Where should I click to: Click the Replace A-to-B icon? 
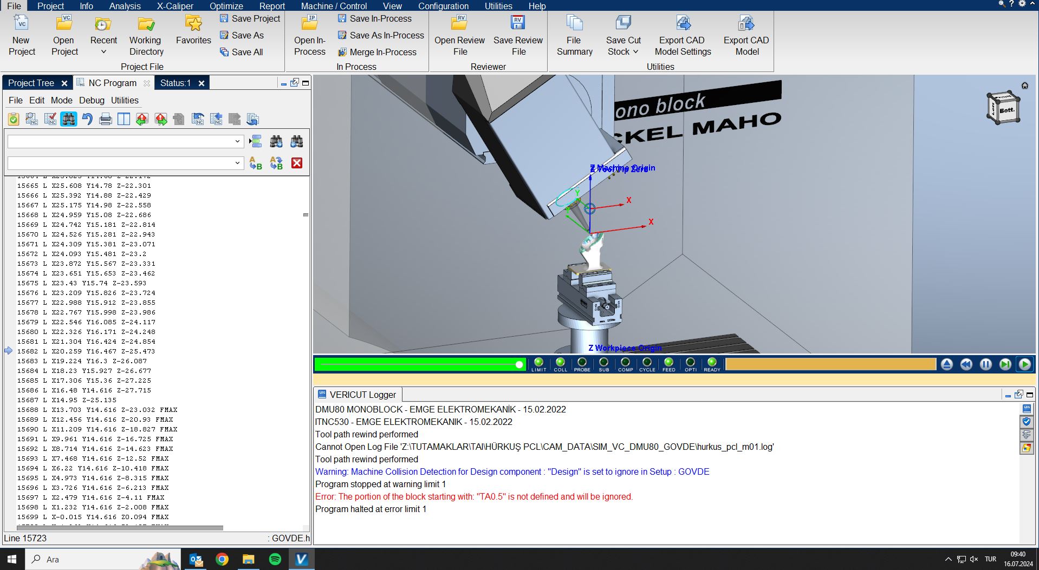[x=256, y=163]
